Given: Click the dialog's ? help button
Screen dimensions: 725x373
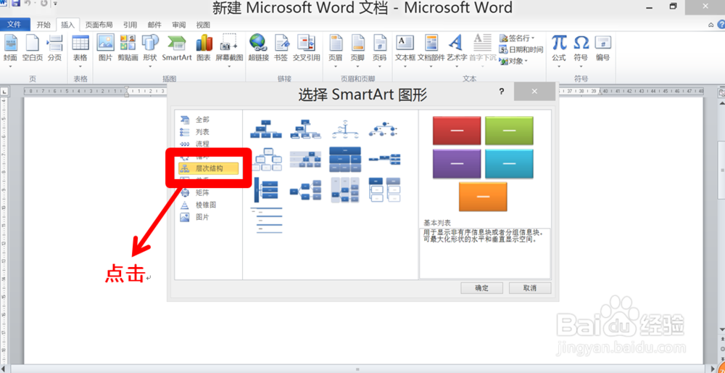Looking at the screenshot, I should [501, 91].
